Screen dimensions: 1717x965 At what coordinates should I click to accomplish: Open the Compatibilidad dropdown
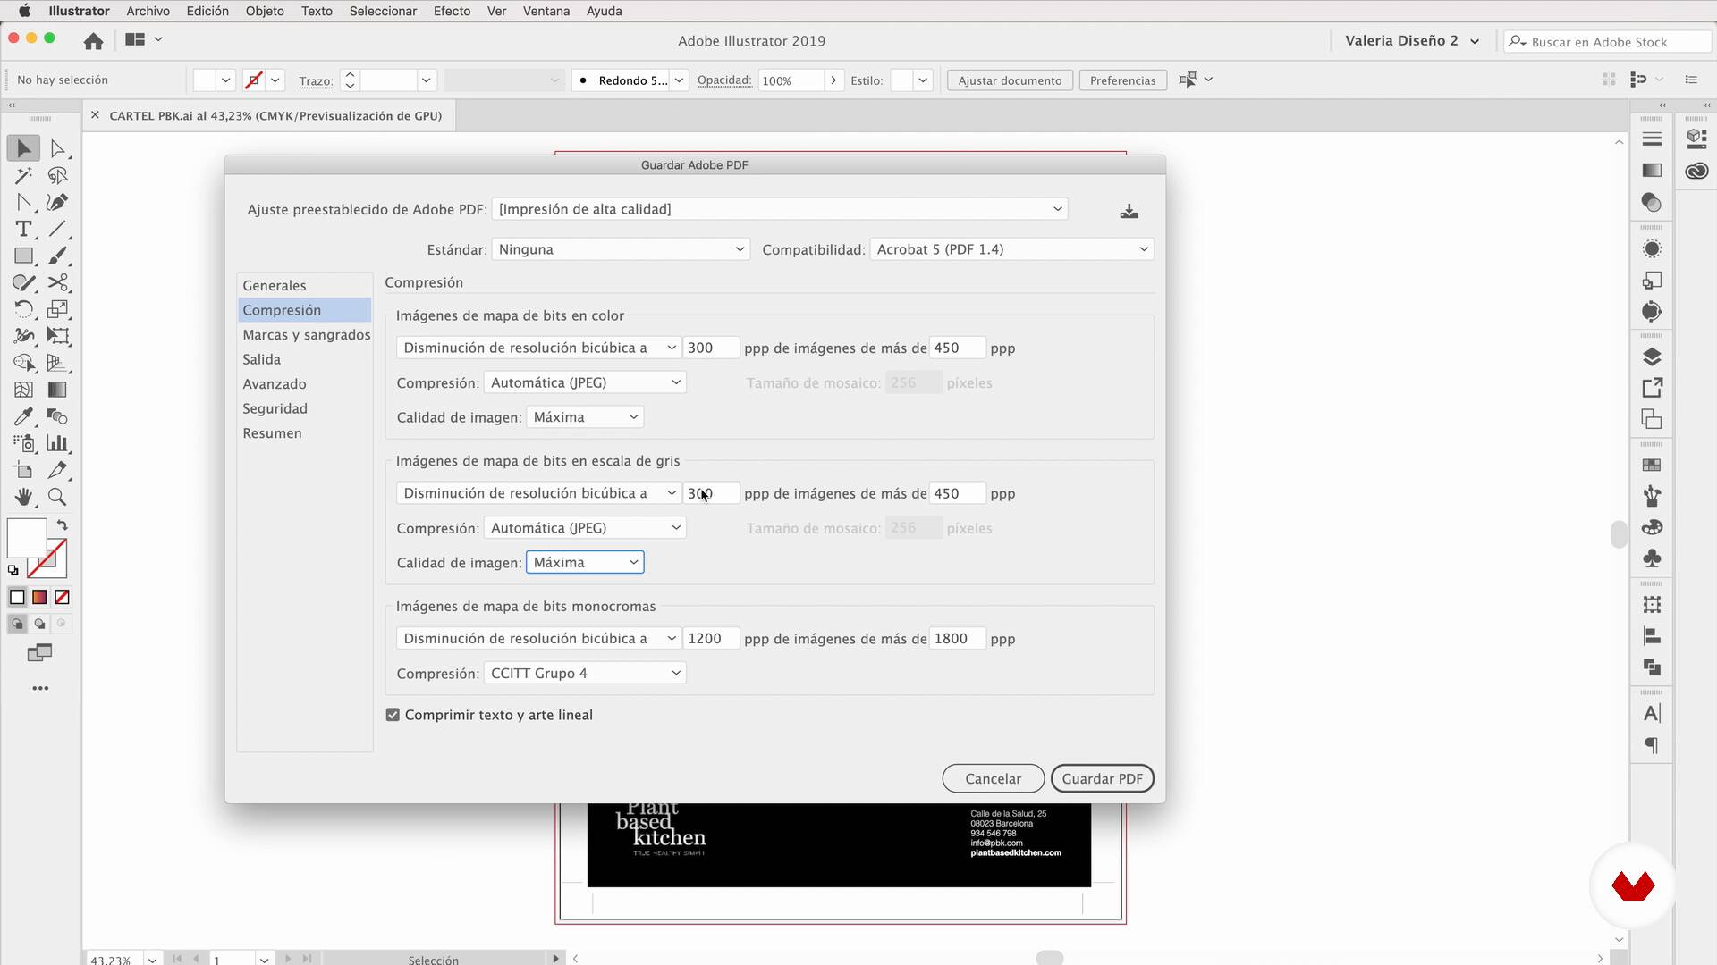click(1011, 249)
